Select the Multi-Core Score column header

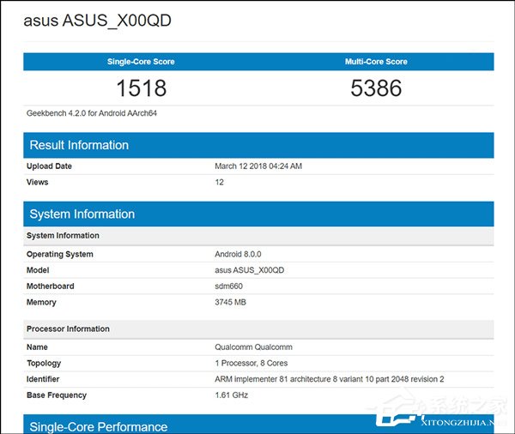(x=376, y=62)
